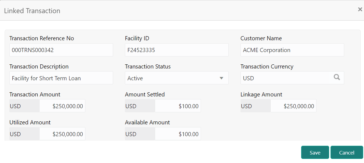The height and width of the screenshot is (163, 364).
Task: Select the Transaction Reference No field
Action: click(x=61, y=50)
